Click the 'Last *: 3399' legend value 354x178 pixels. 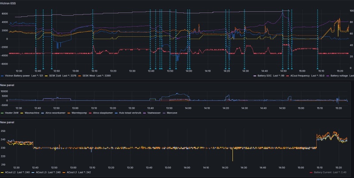104,76
